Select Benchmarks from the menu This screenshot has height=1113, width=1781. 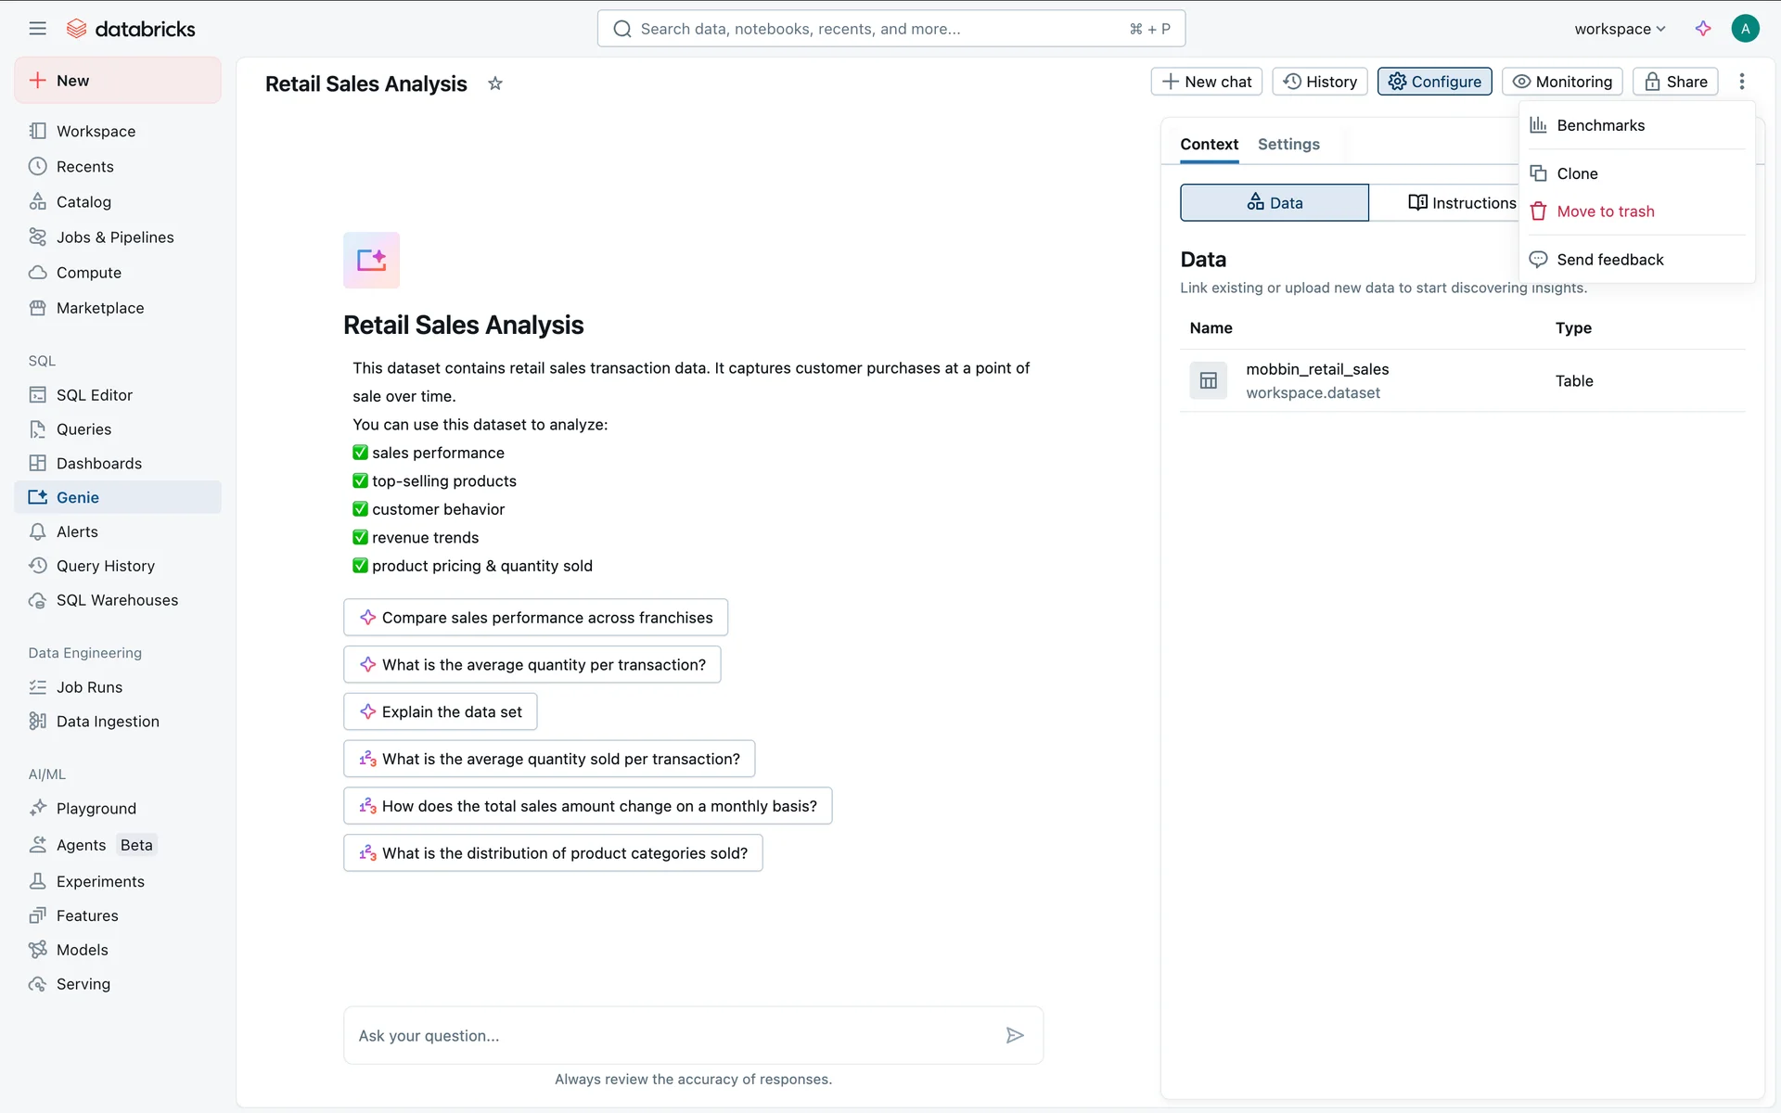pyautogui.click(x=1600, y=125)
